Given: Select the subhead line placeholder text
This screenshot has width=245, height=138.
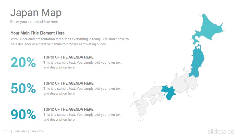Looking at the screenshot, I should point(34,22).
